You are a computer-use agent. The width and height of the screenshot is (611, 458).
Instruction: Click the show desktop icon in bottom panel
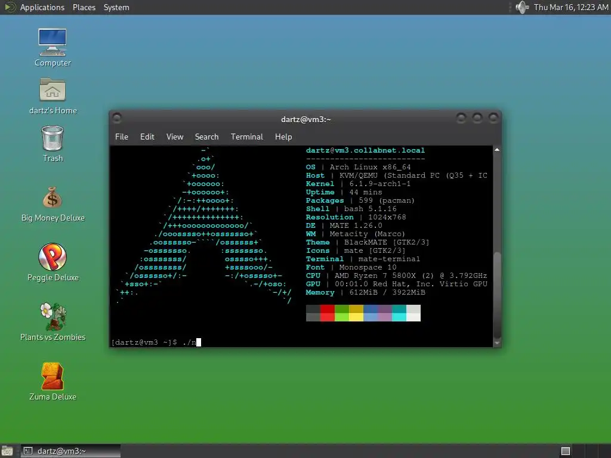[x=7, y=451]
